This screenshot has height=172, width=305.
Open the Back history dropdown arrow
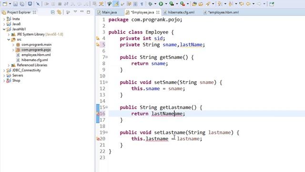click(253, 4)
